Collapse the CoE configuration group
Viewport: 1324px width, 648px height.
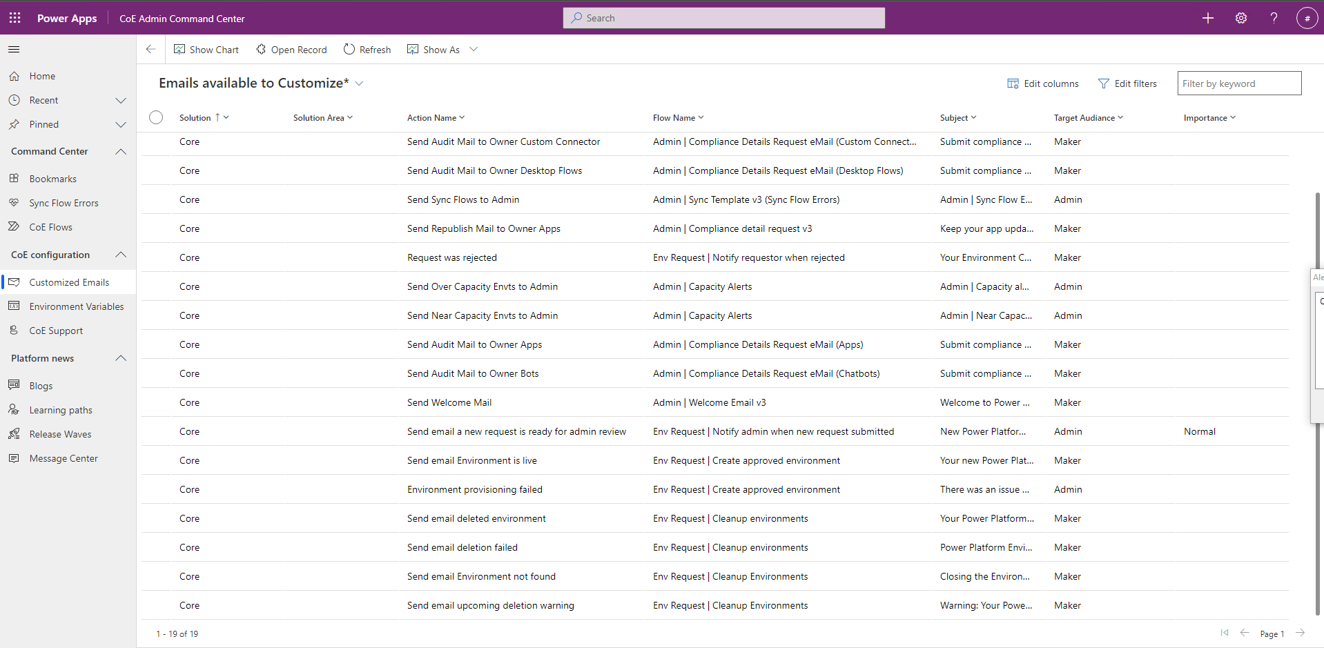[121, 255]
